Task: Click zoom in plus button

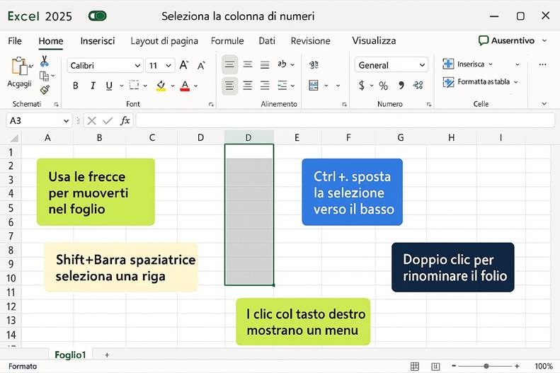Action: [517, 366]
